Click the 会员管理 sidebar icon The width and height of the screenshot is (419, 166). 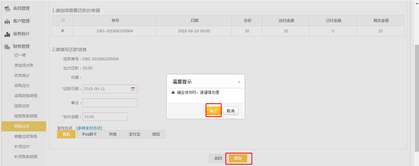click(x=7, y=8)
